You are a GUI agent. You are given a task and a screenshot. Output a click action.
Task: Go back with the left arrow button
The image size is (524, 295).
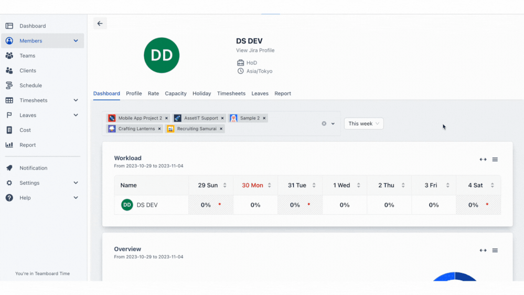(100, 24)
